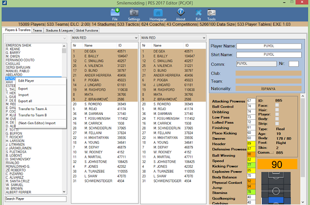Select RONALDINHO G. in player list

point(18,166)
